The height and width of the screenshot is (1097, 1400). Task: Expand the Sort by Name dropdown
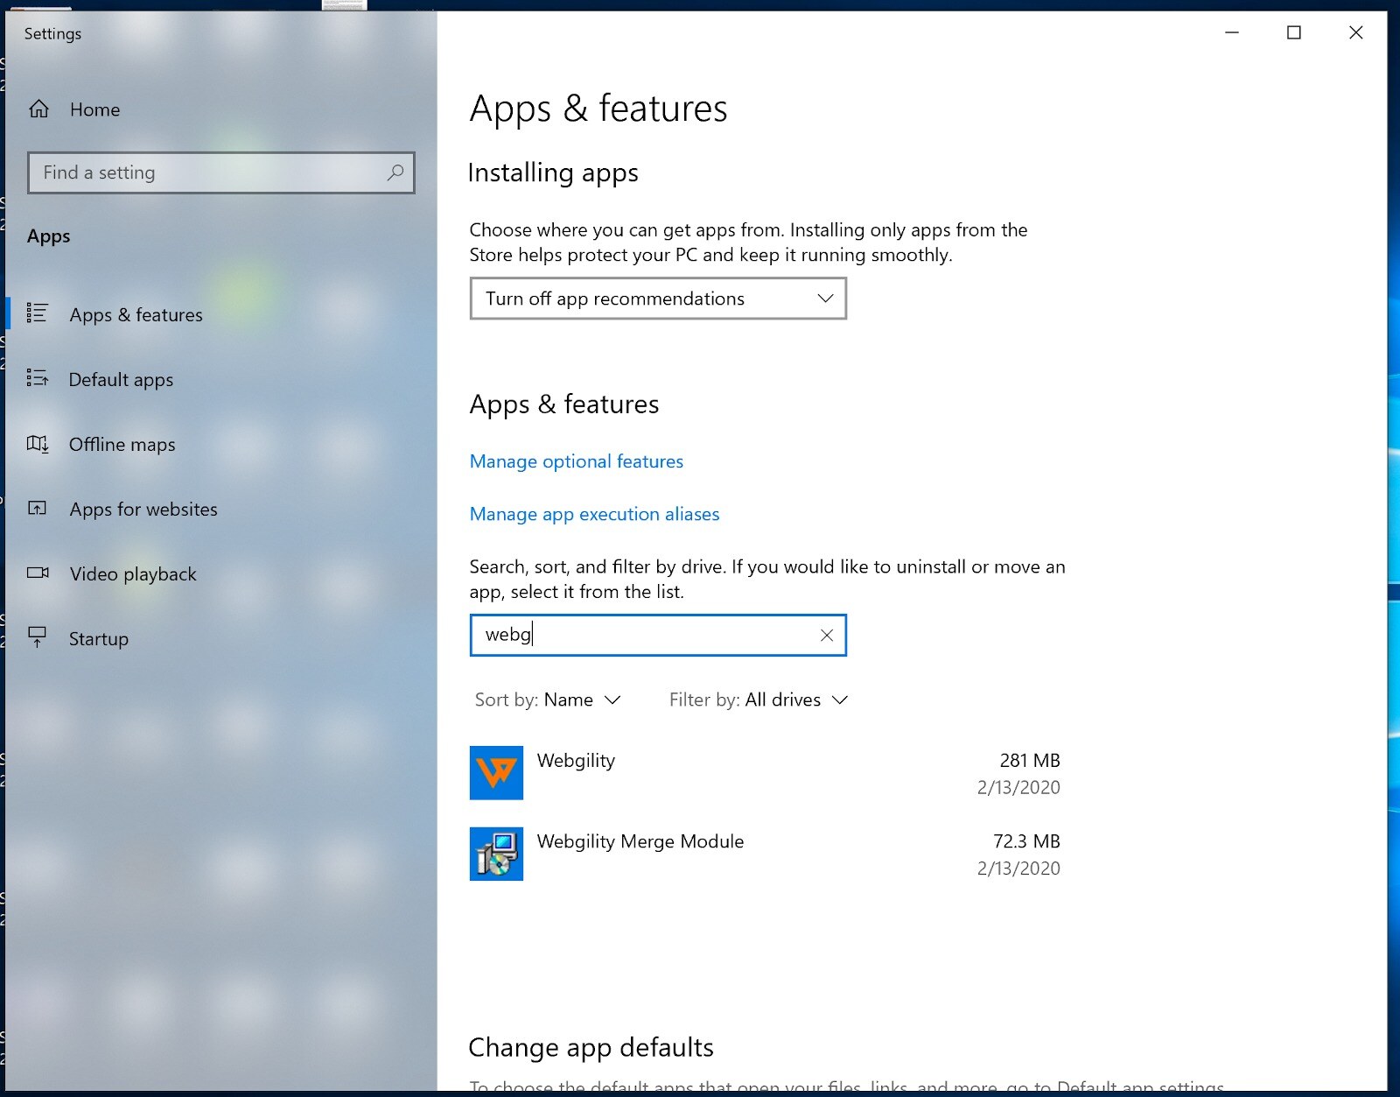click(x=548, y=700)
